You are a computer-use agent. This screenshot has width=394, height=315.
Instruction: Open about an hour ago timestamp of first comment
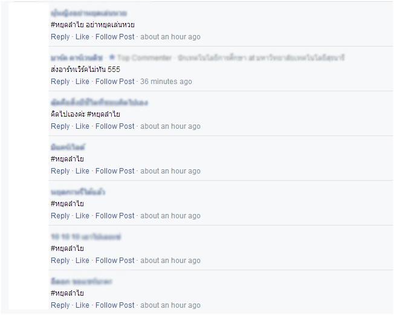pos(170,37)
